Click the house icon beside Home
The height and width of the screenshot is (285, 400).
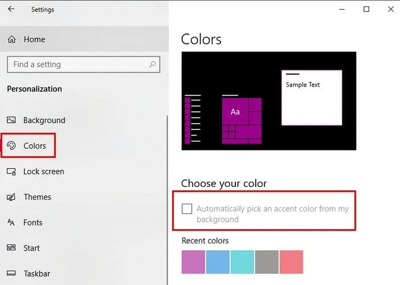tap(11, 39)
